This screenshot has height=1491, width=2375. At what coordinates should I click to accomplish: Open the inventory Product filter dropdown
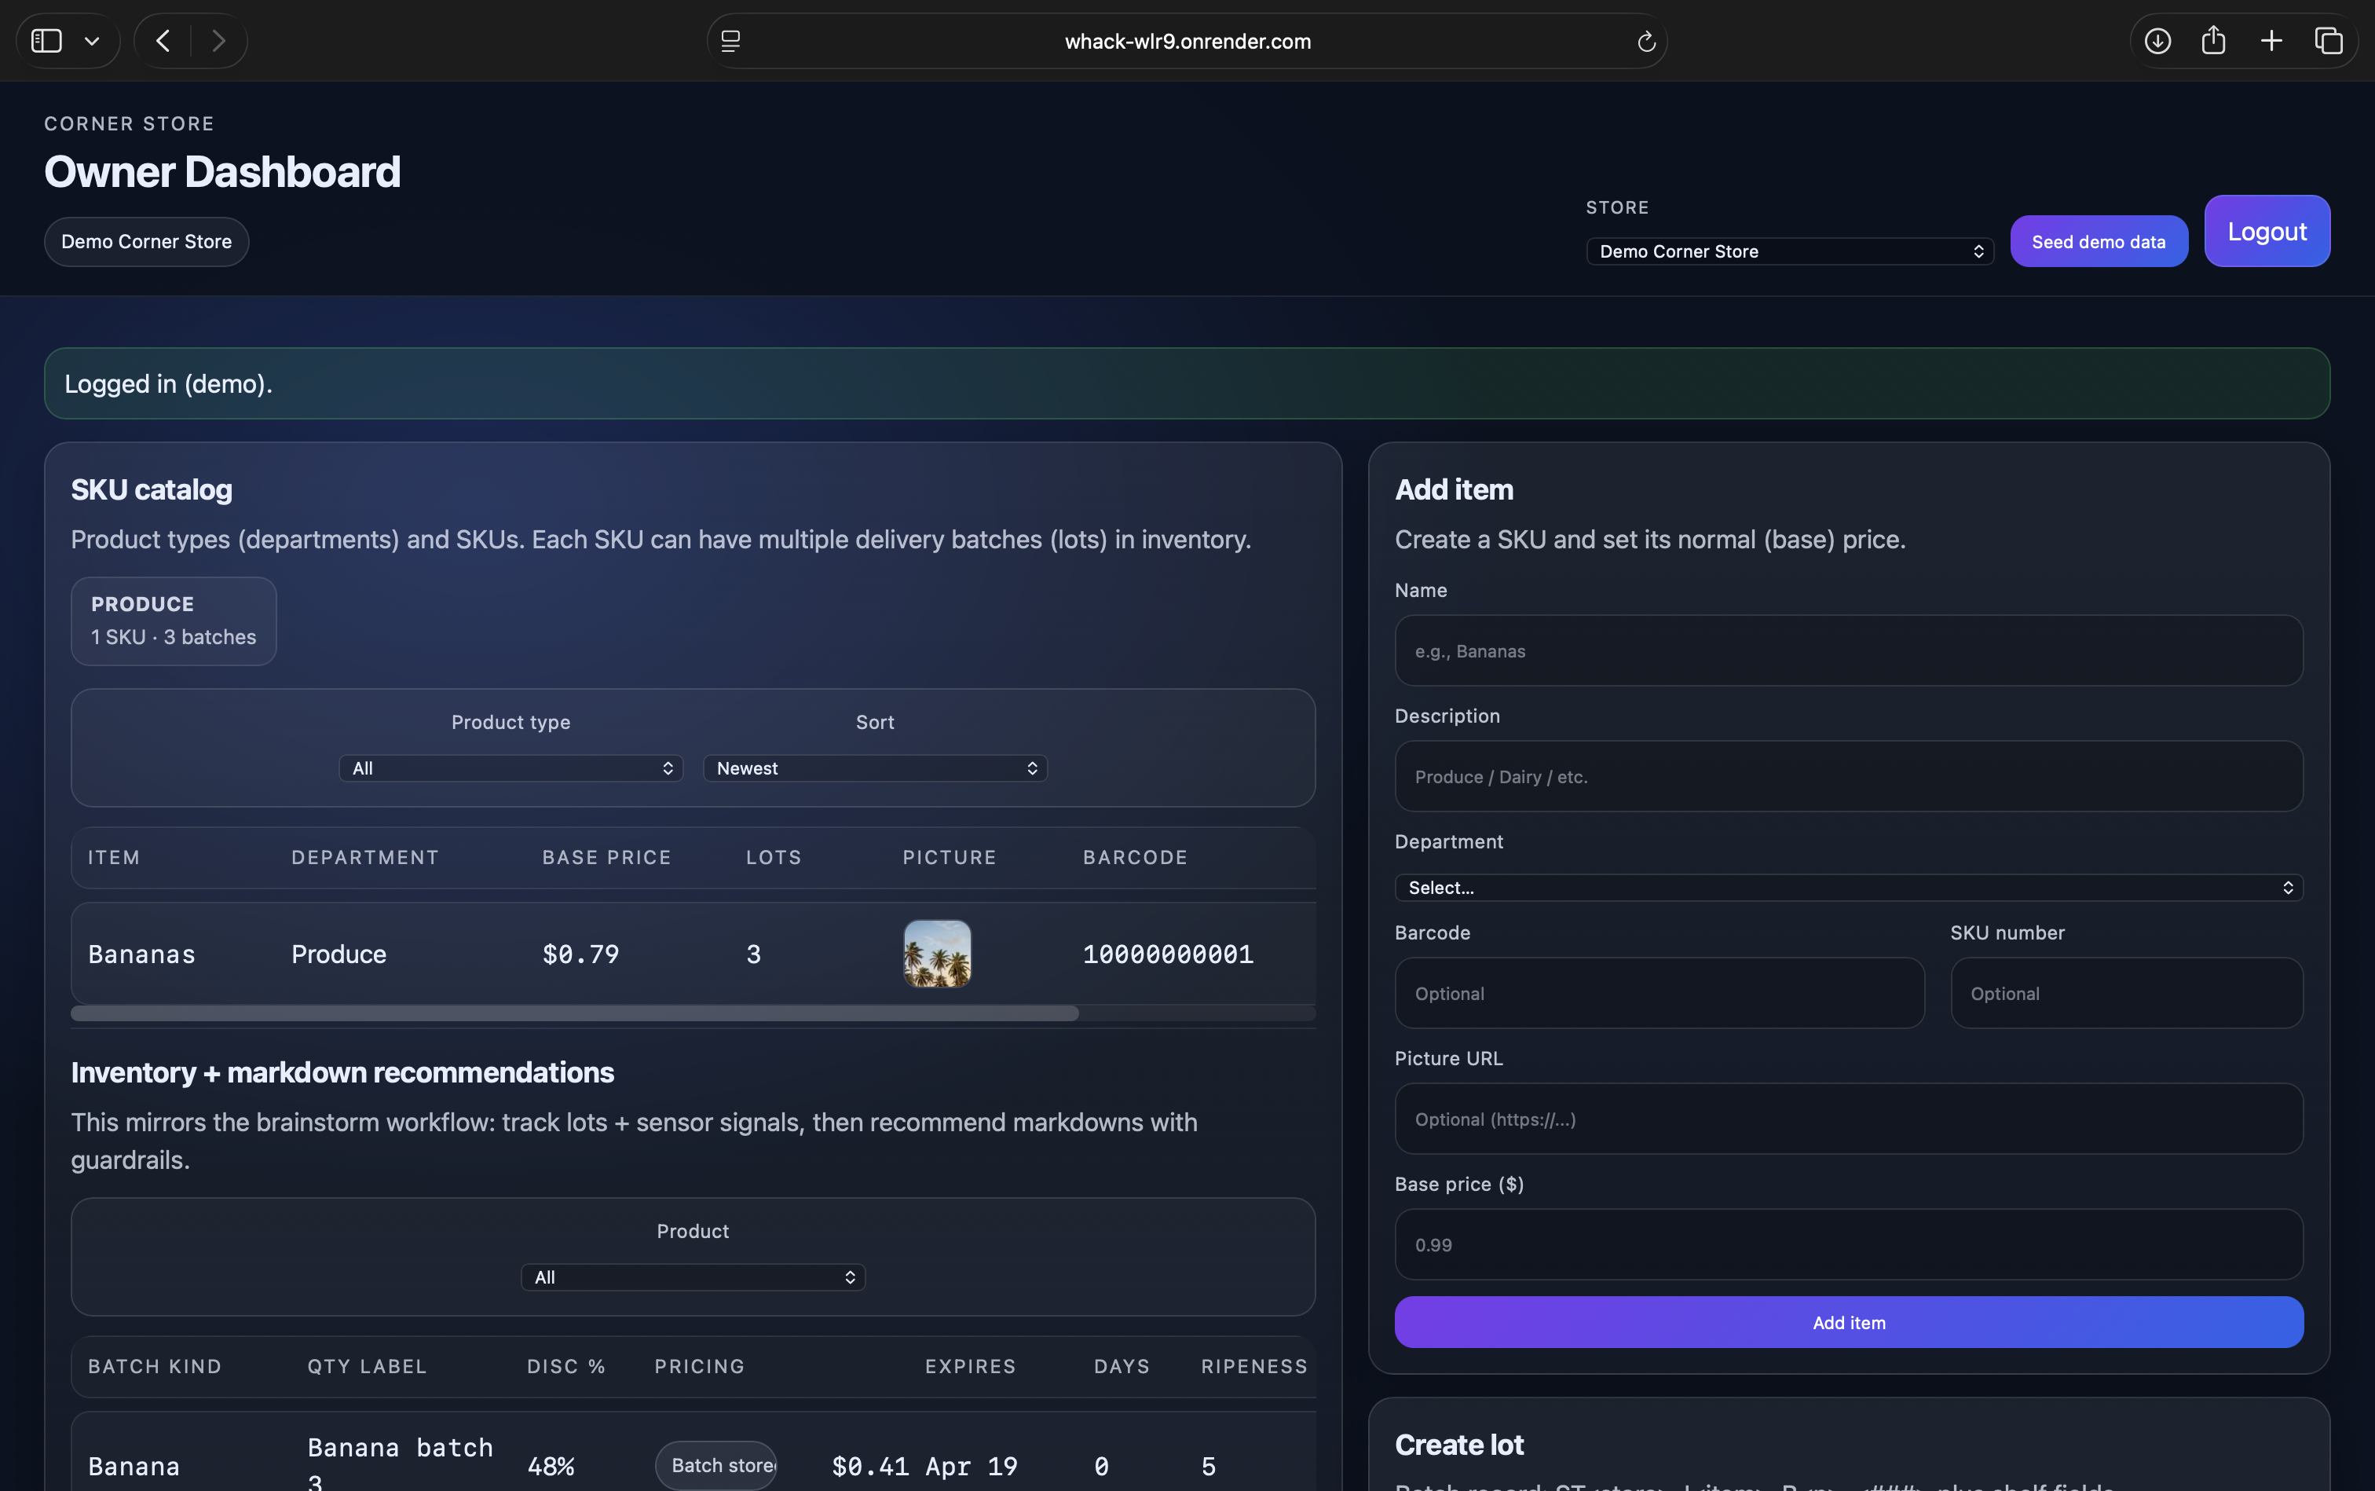coord(693,1277)
